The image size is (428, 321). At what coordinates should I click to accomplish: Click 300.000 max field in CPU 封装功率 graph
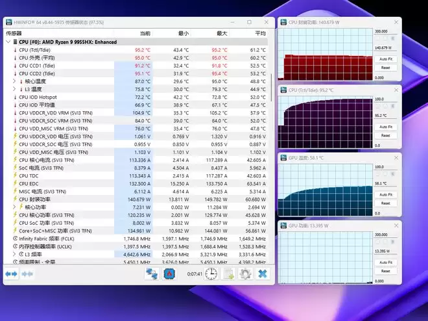[385, 31]
